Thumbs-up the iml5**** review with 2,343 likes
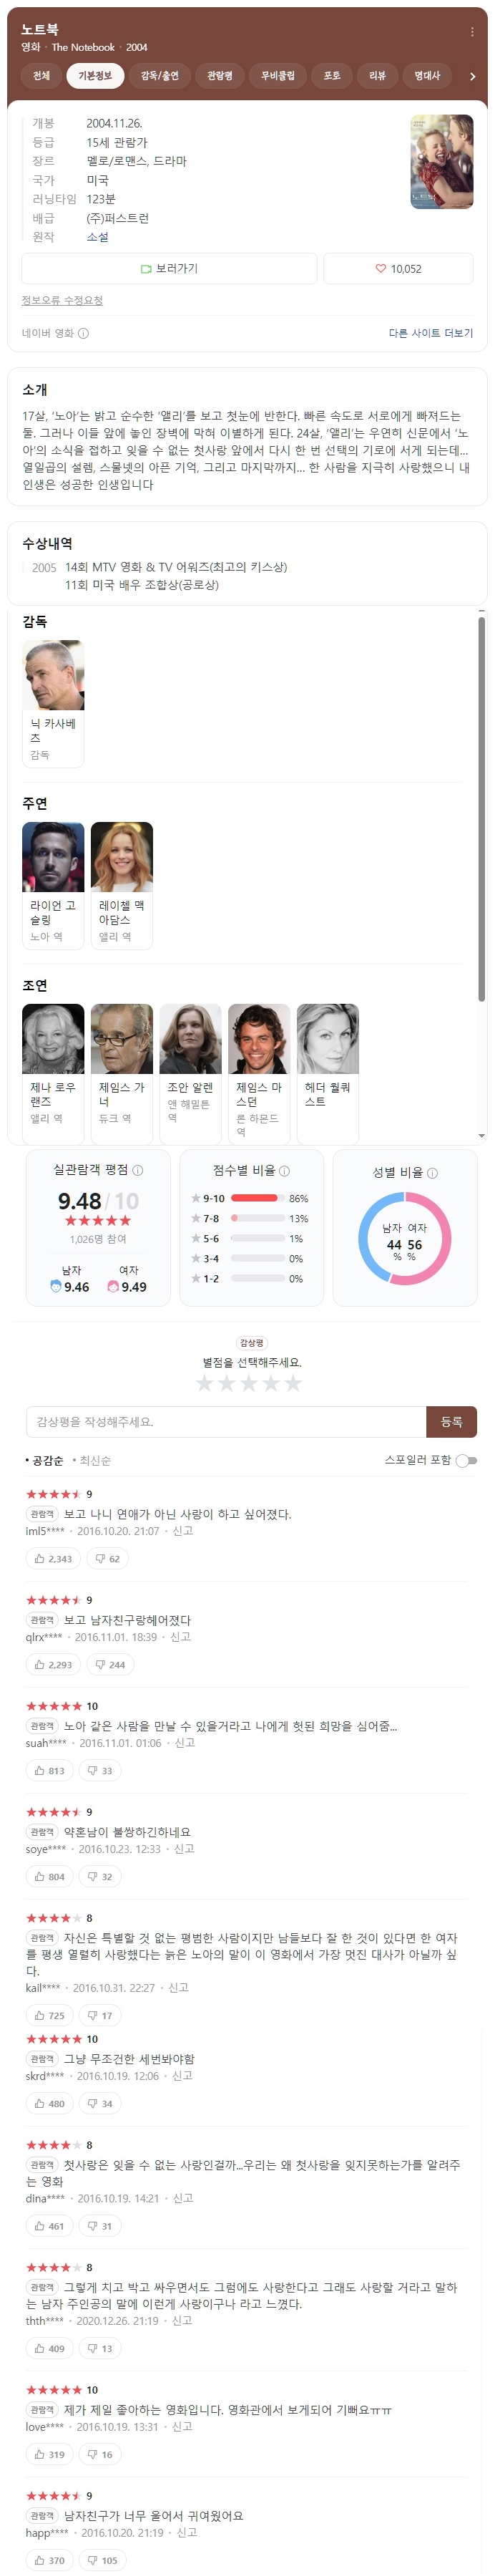Image resolution: width=495 pixels, height=2574 pixels. (x=53, y=1559)
